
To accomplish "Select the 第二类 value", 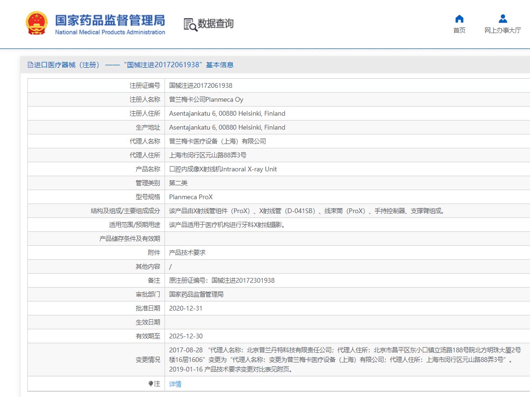I will pyautogui.click(x=178, y=183).
